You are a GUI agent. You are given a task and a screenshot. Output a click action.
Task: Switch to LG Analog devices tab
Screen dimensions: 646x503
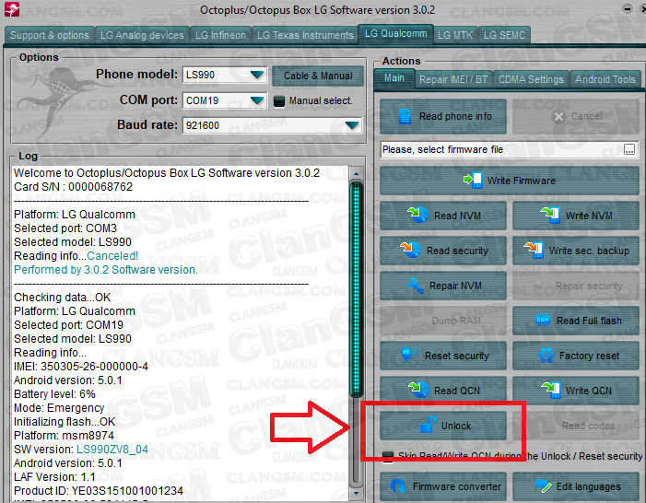coord(142,35)
